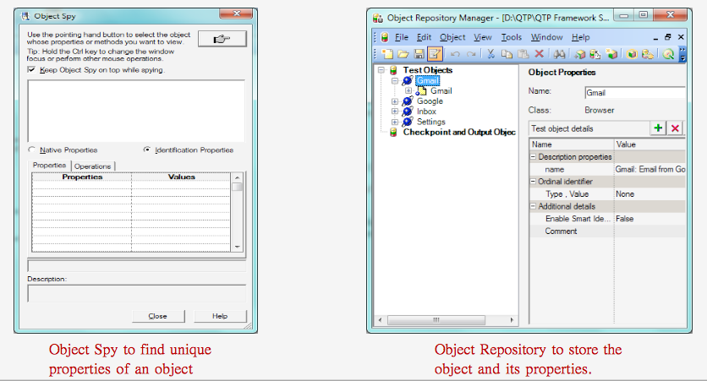The width and height of the screenshot is (707, 381).
Task: Expand the Inbox tree node
Action: click(x=396, y=112)
